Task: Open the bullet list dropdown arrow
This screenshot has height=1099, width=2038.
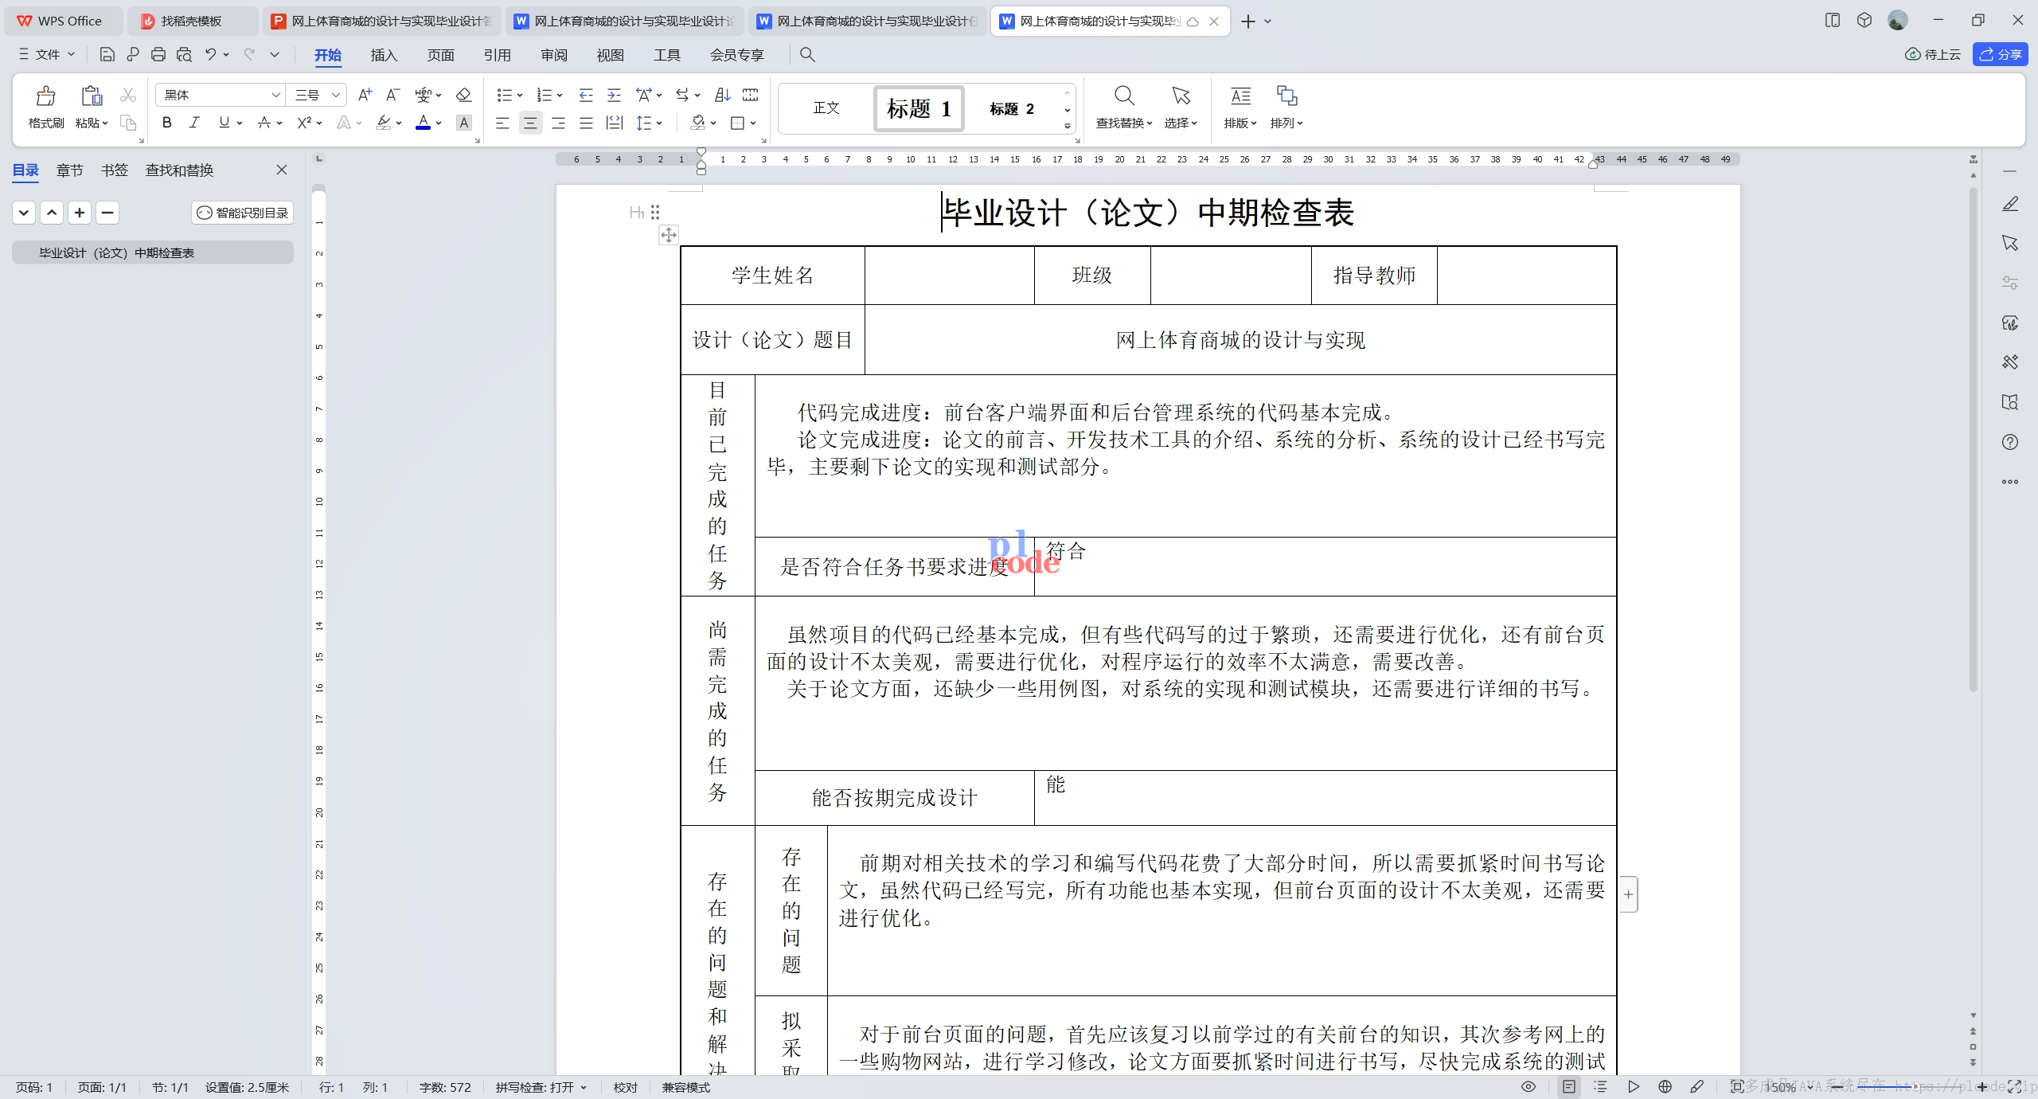Action: coord(519,96)
